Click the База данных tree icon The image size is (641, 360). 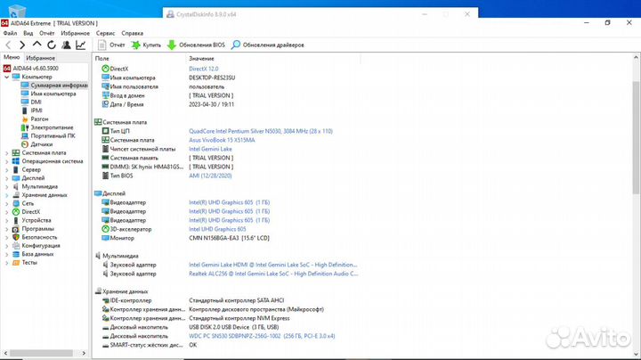pyautogui.click(x=16, y=254)
